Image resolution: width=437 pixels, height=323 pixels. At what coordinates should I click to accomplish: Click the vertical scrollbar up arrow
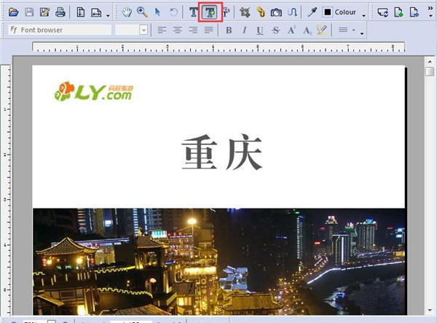click(430, 61)
